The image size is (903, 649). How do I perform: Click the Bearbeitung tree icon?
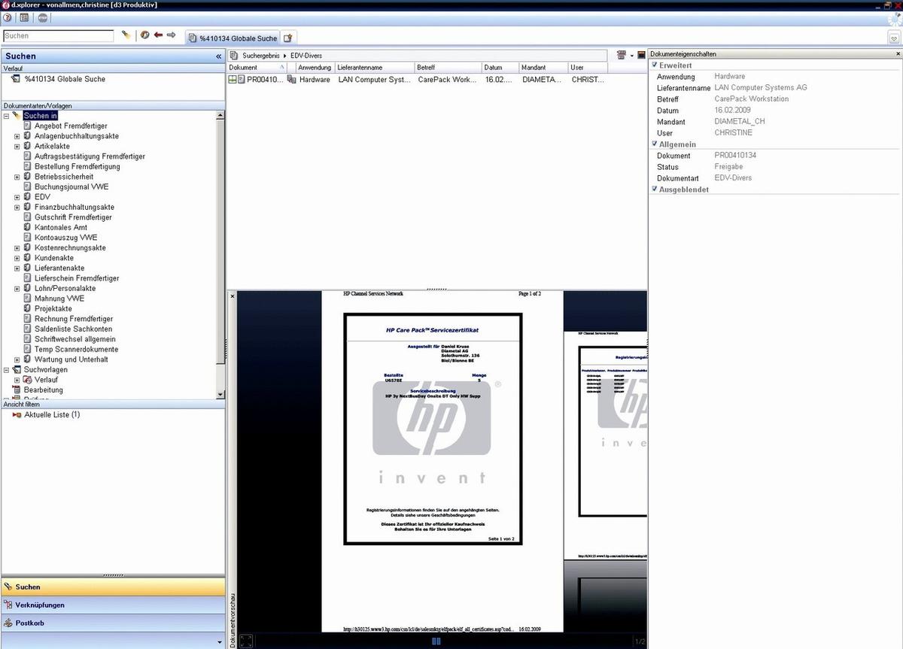(x=17, y=390)
